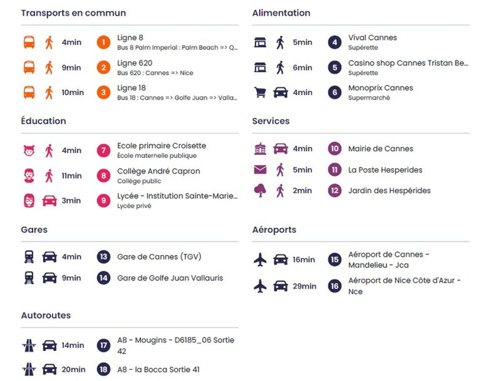Click the envelope icon for La Poste Hesperides
501x381 pixels.
click(x=260, y=170)
